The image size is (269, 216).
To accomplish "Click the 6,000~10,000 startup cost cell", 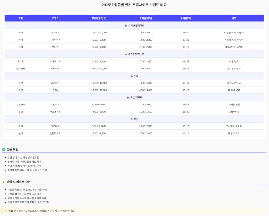I will coord(99,105).
